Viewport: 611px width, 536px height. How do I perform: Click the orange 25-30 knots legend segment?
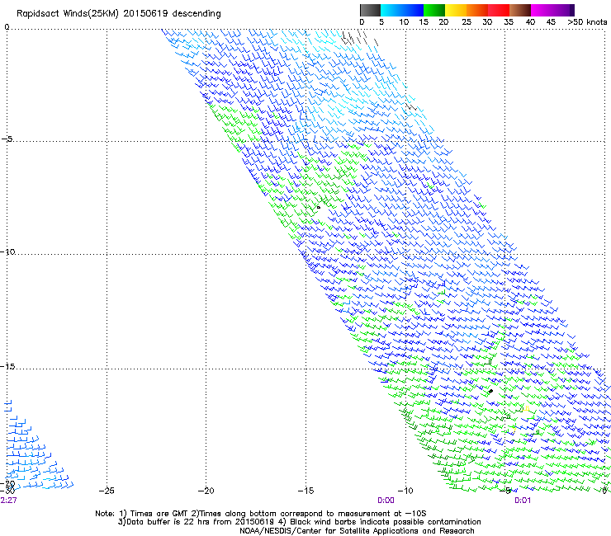pyautogui.click(x=477, y=10)
